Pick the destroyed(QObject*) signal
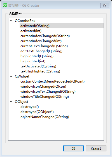 [37, 112]
